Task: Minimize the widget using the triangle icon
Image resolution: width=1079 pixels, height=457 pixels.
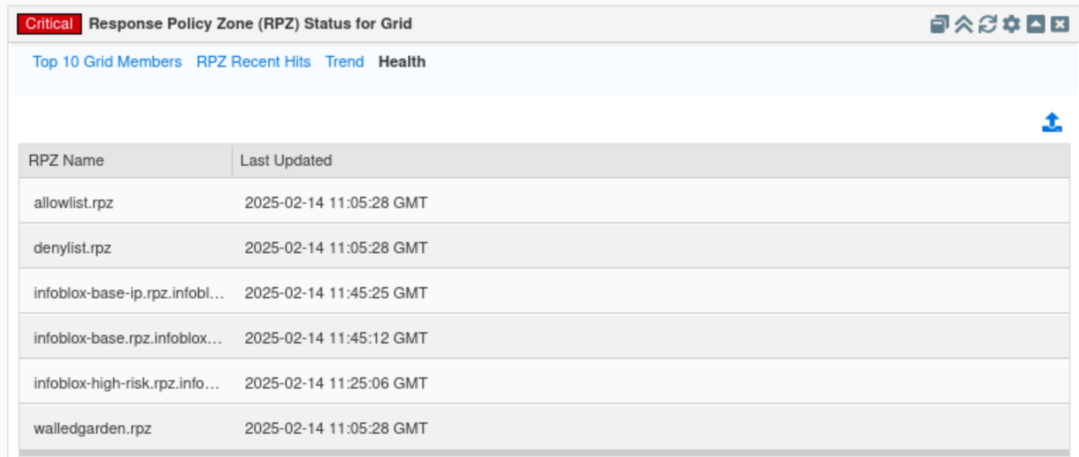Action: click(x=1035, y=24)
